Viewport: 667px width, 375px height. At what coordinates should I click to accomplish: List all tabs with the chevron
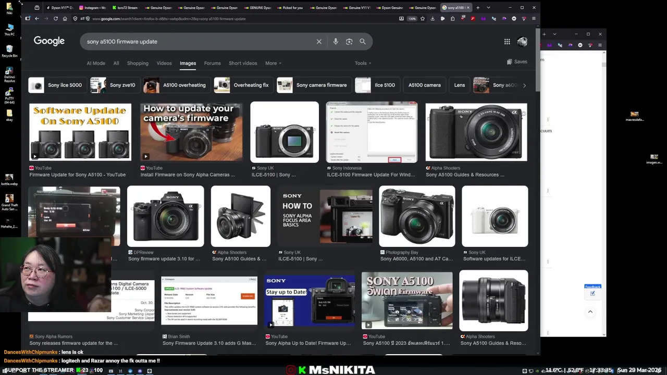point(488,8)
